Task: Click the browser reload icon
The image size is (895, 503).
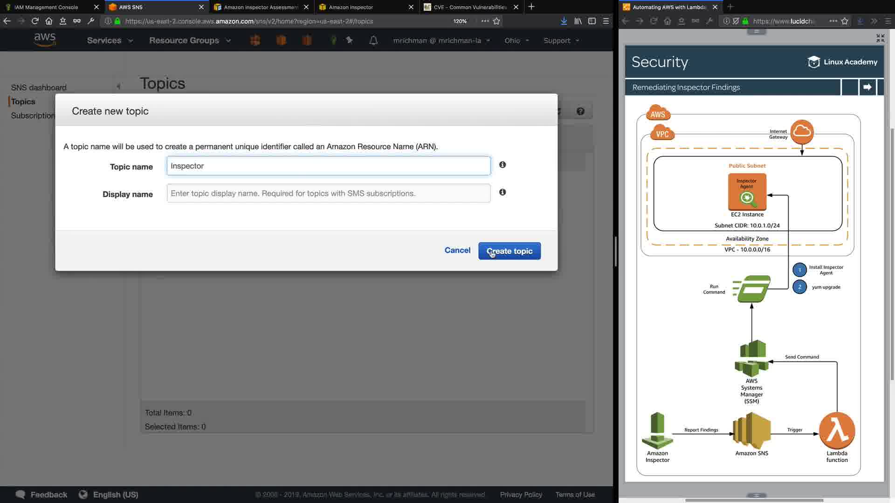Action: 35,21
